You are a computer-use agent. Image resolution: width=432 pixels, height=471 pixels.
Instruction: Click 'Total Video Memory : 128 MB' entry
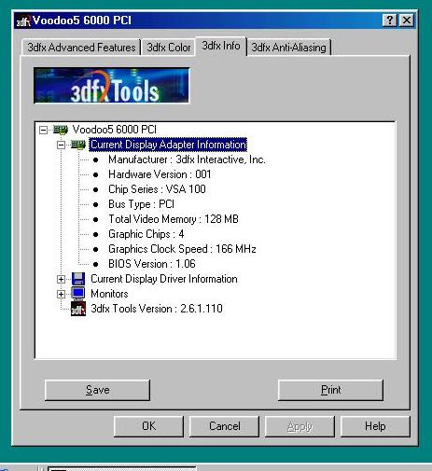(x=174, y=219)
